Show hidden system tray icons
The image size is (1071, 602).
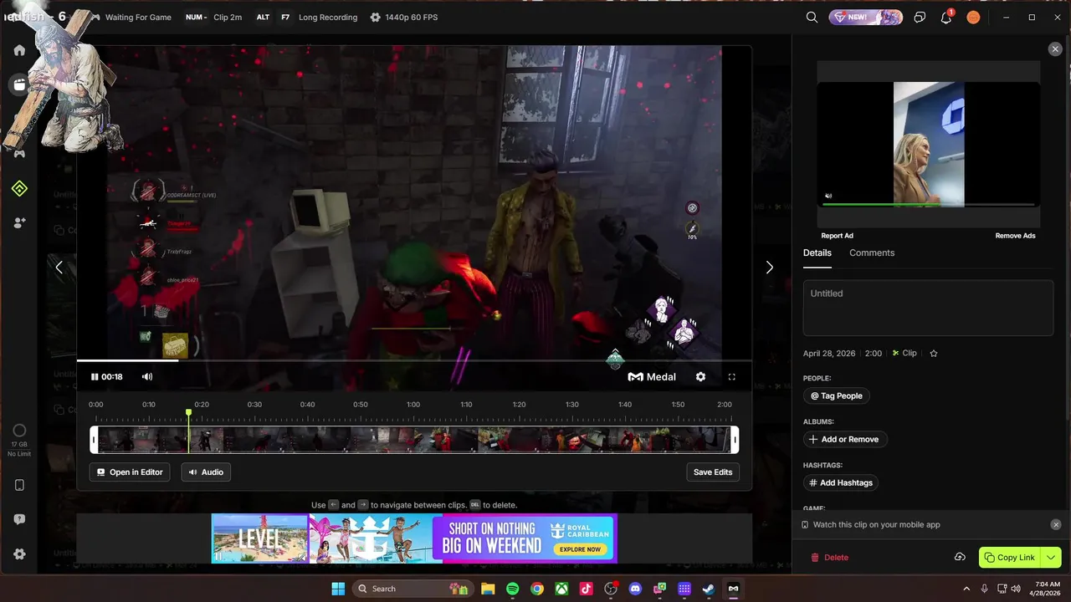click(x=966, y=589)
